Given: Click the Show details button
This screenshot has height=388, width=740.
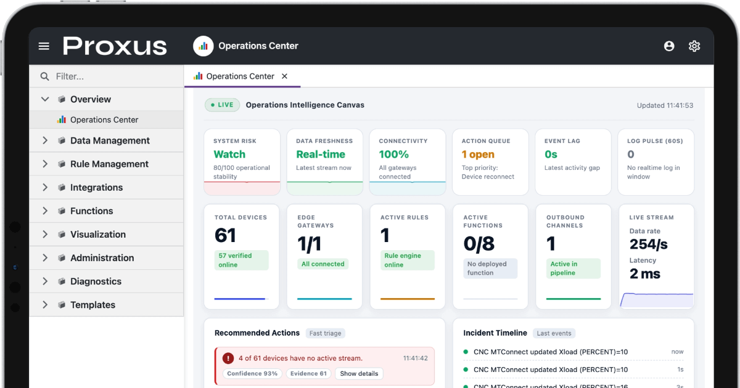Looking at the screenshot, I should pos(359,374).
